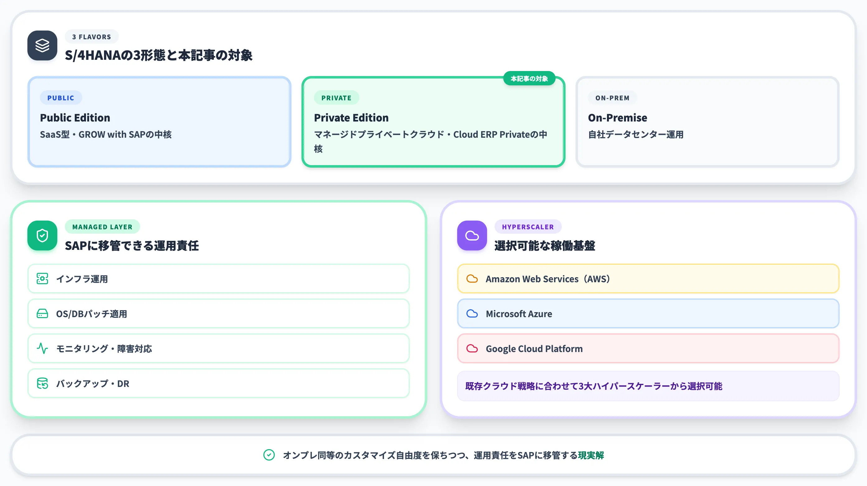867x486 pixels.
Task: Click the orange cloud icon for AWS
Action: pyautogui.click(x=472, y=279)
